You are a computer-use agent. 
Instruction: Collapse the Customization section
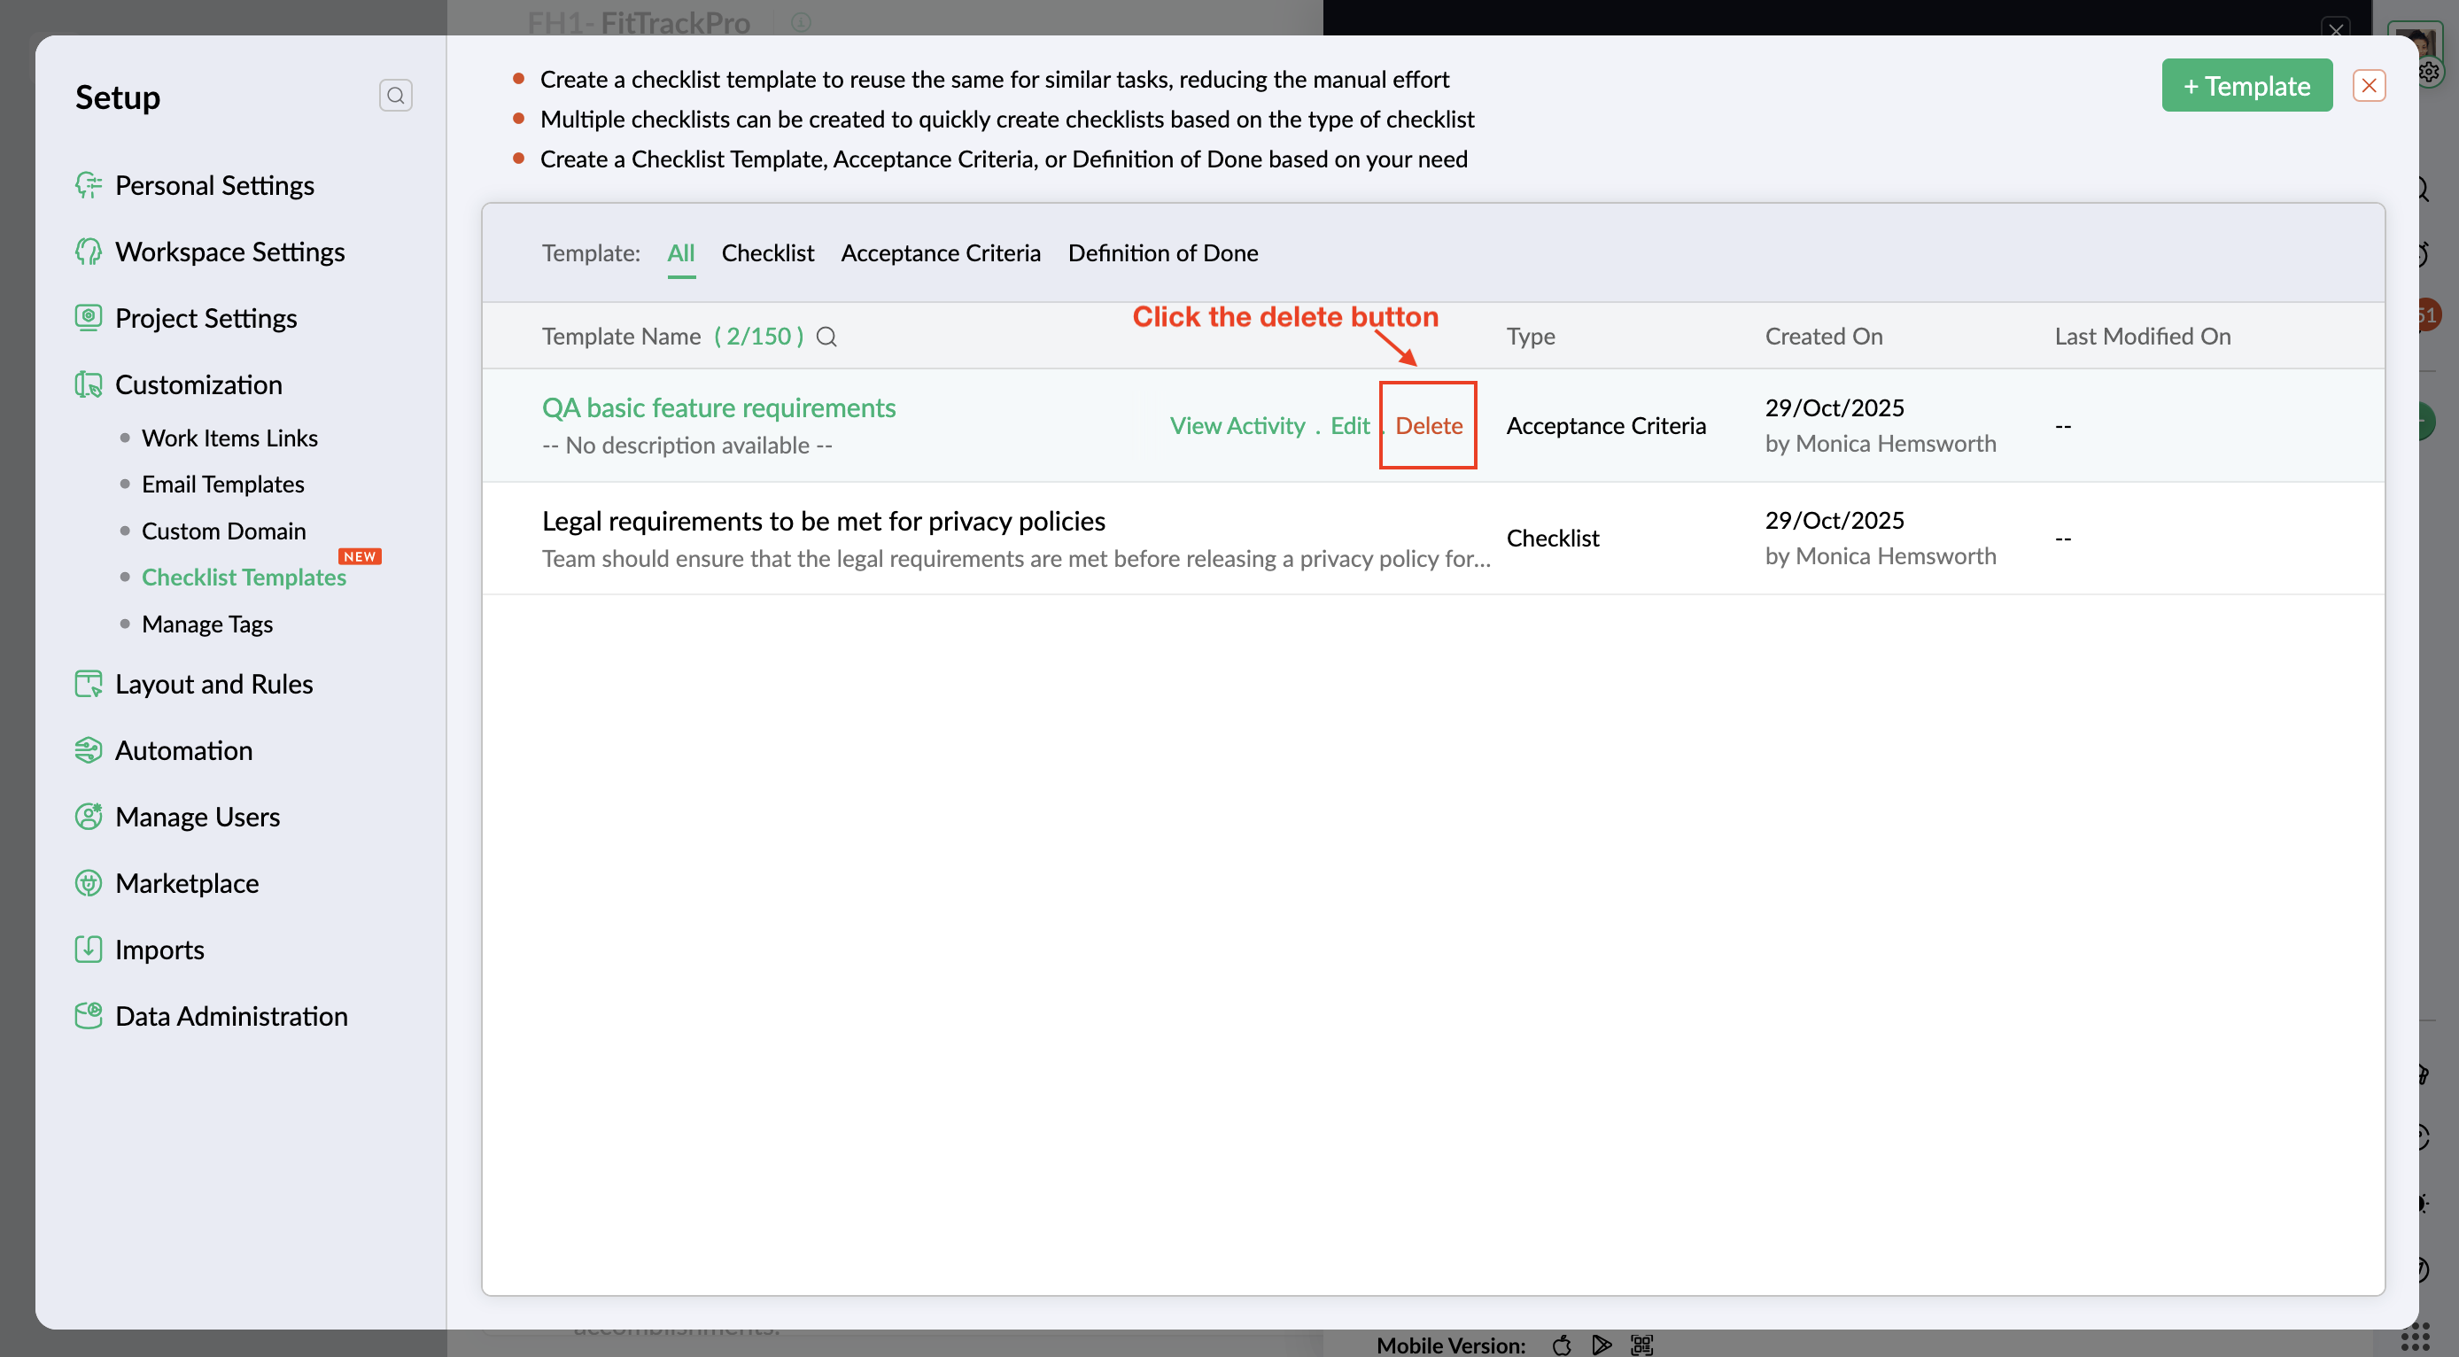tap(198, 384)
